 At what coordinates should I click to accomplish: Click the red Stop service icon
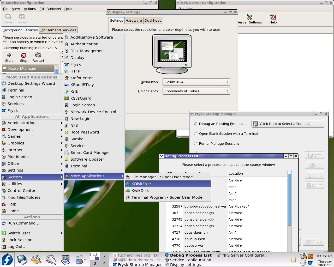point(24,55)
